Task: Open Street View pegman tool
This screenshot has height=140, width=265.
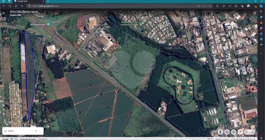Action: click(220, 132)
